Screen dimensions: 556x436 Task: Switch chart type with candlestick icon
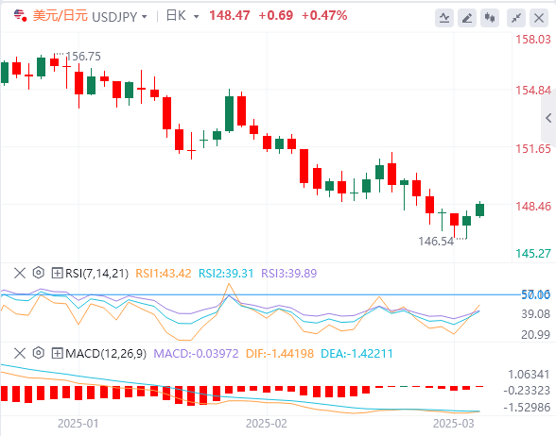[490, 18]
